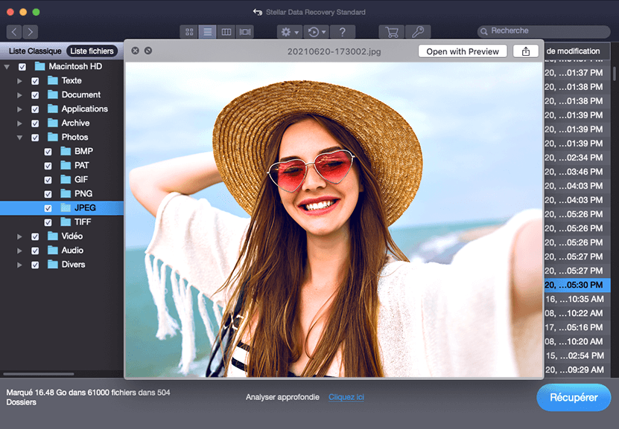Select the list view icon
Screen dimensions: 619x429
click(207, 32)
